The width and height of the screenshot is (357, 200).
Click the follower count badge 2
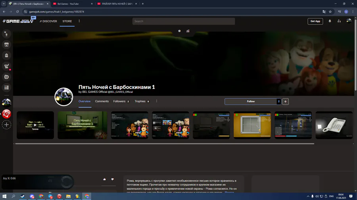(x=279, y=101)
